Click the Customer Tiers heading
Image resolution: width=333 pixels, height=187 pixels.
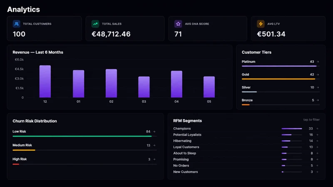pyautogui.click(x=256, y=52)
